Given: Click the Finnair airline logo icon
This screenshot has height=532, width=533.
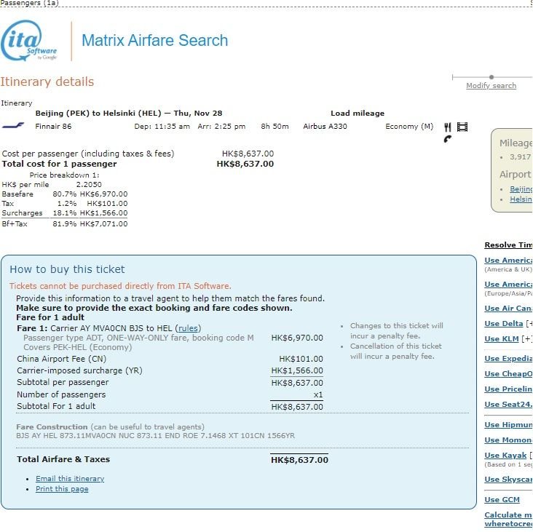Looking at the screenshot, I should pyautogui.click(x=13, y=126).
